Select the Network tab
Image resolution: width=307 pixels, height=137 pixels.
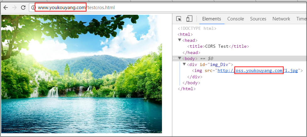281,19
